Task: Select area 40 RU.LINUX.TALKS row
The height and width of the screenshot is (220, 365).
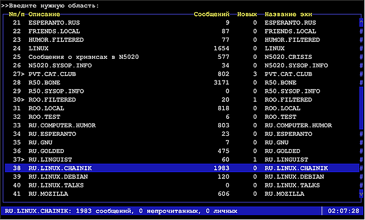Action: click(x=182, y=185)
